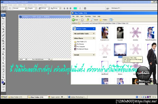Select the Healing Brush tool
This screenshot has height=104, width=158.
pyautogui.click(x=3, y=35)
